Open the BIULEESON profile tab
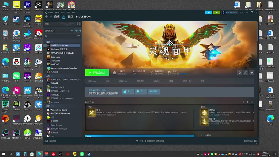This screenshot has height=157, width=279. tap(83, 16)
